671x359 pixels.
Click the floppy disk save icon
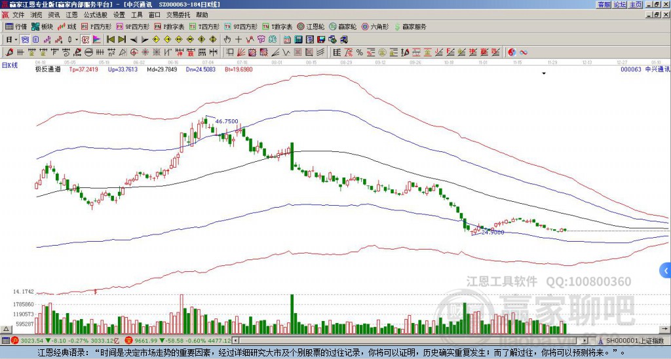click(x=321, y=40)
